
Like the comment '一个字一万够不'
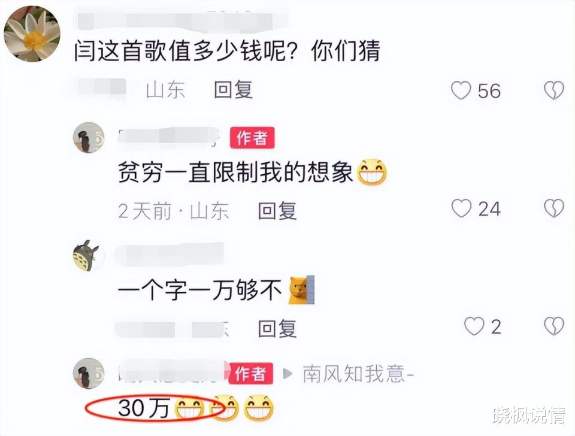point(474,326)
